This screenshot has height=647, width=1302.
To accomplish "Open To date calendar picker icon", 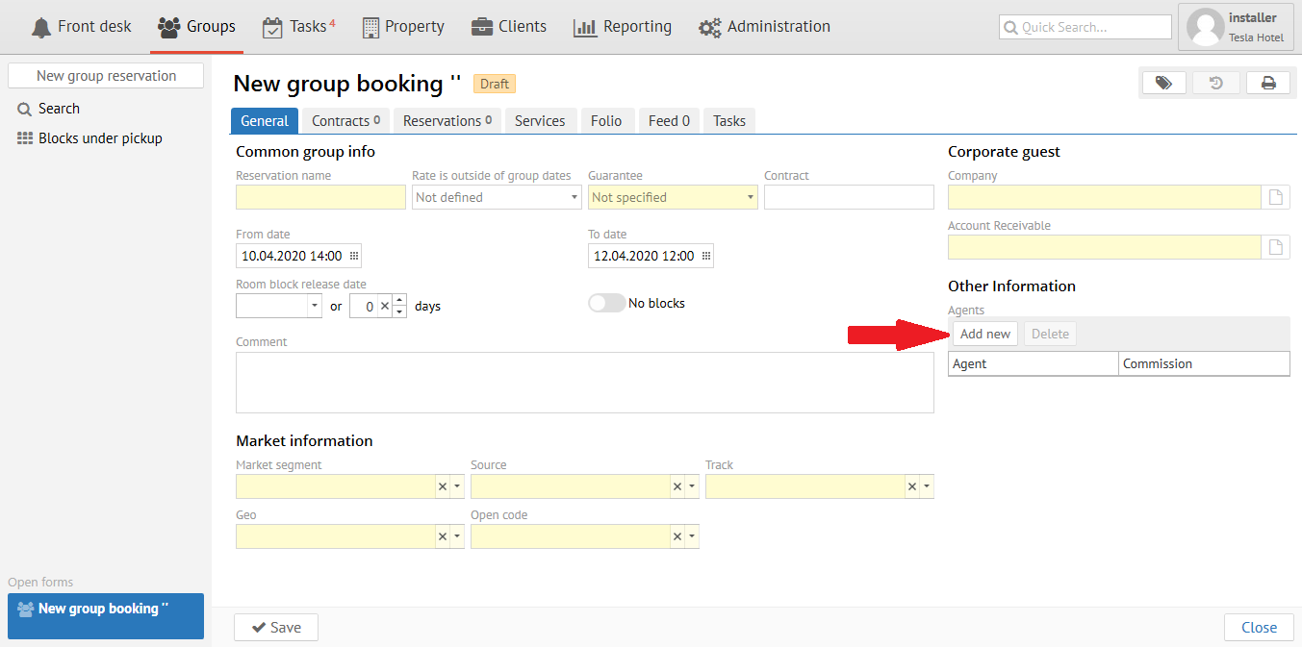I will tap(705, 256).
